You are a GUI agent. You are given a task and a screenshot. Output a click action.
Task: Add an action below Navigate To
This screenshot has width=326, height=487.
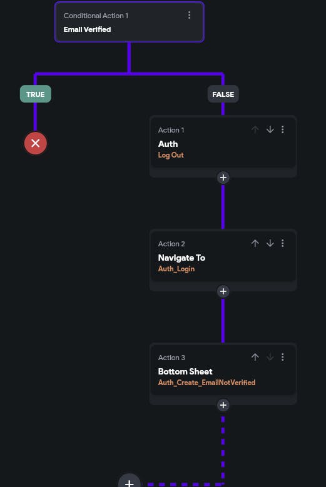point(223,291)
